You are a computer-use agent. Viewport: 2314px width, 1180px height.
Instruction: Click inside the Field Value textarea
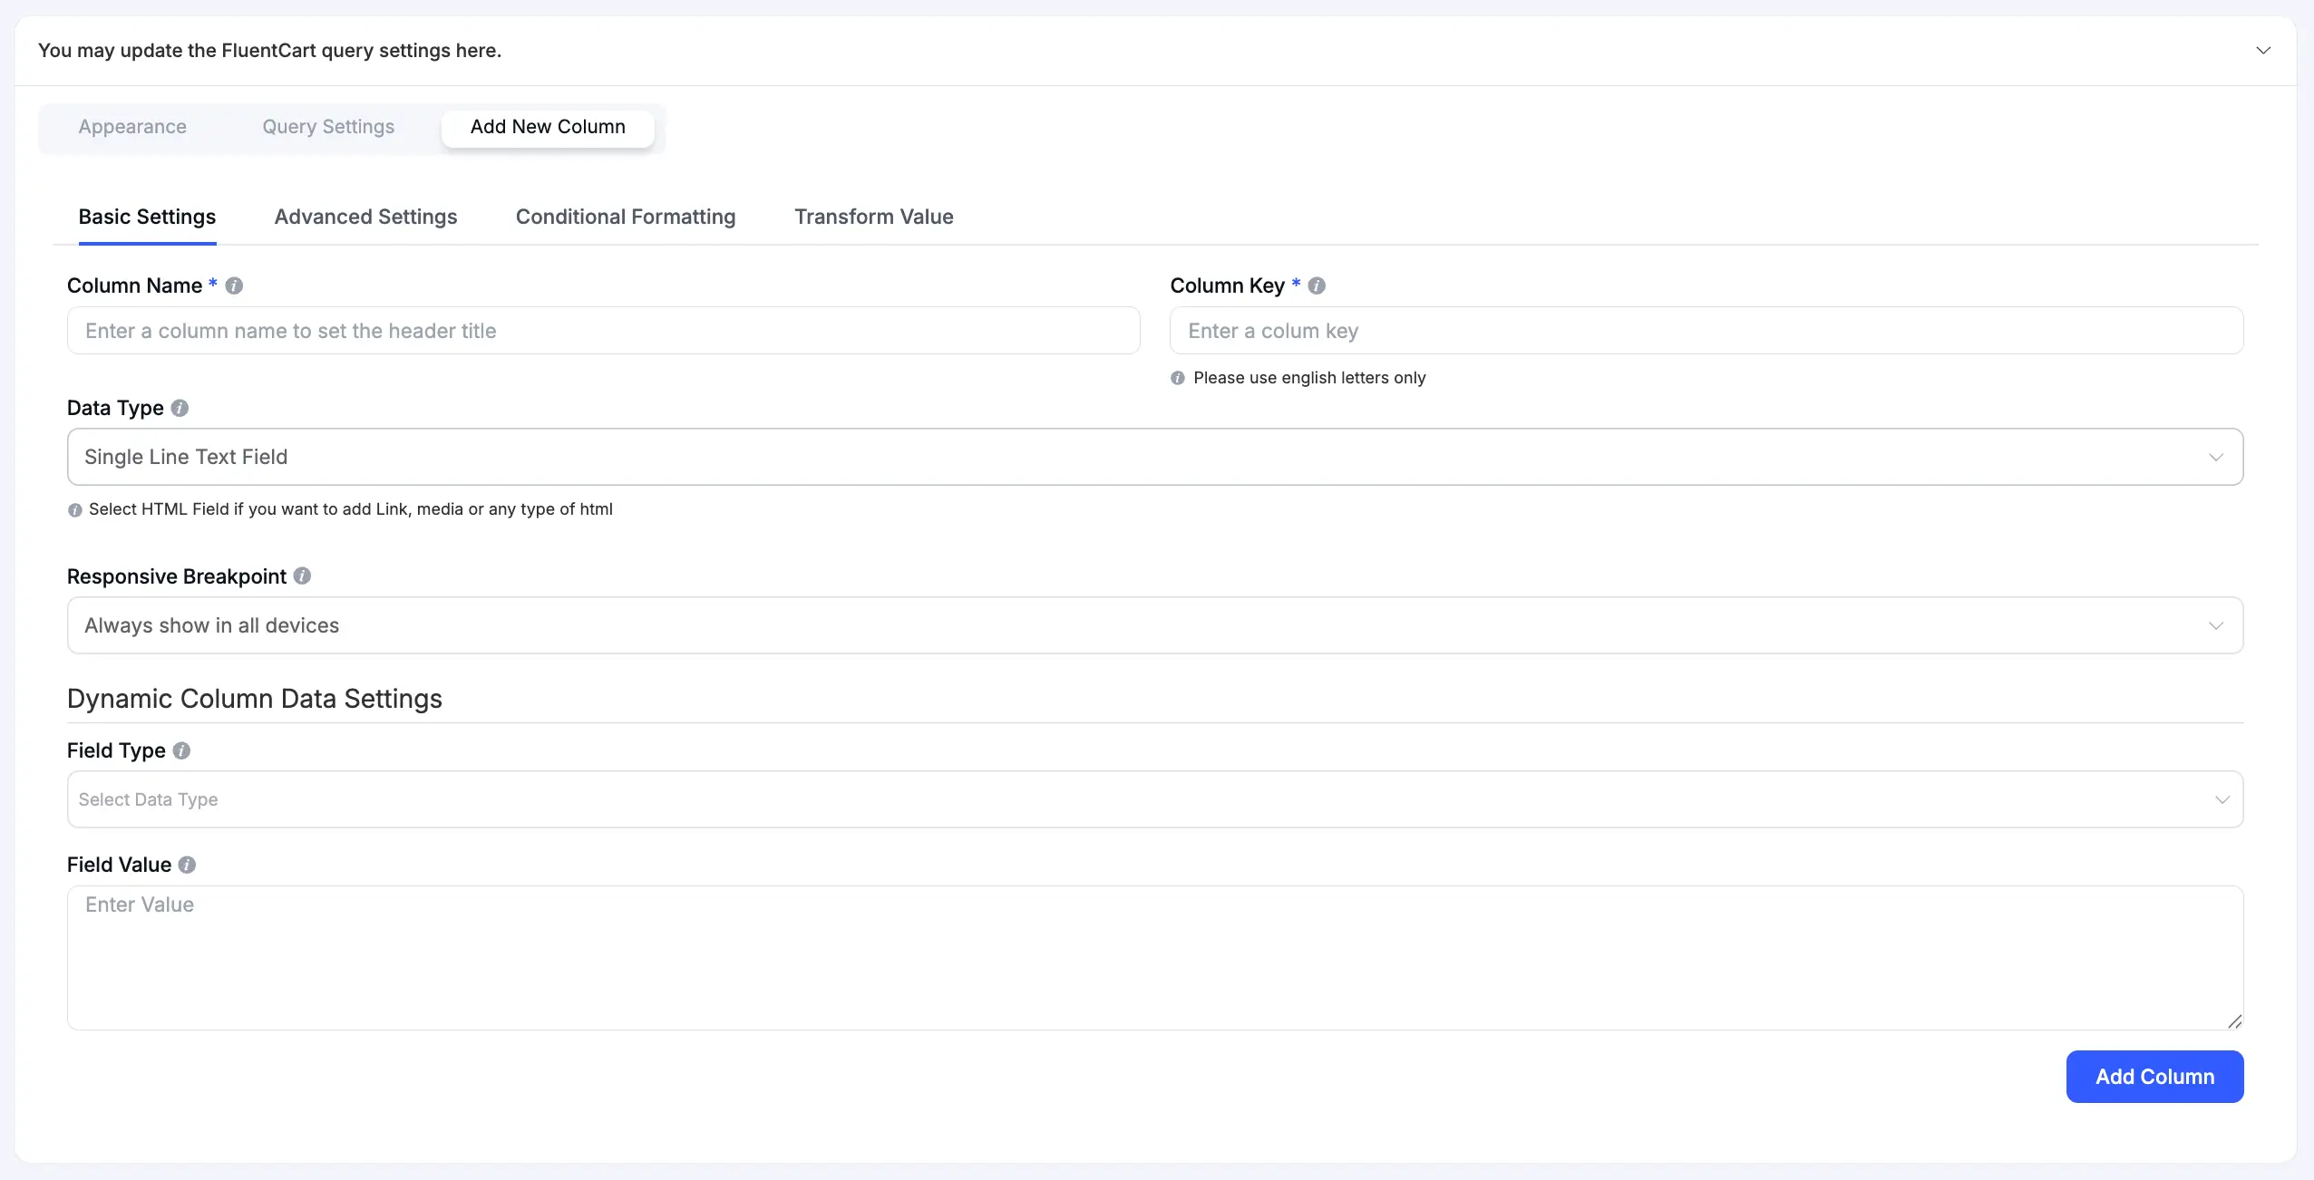(x=1154, y=957)
